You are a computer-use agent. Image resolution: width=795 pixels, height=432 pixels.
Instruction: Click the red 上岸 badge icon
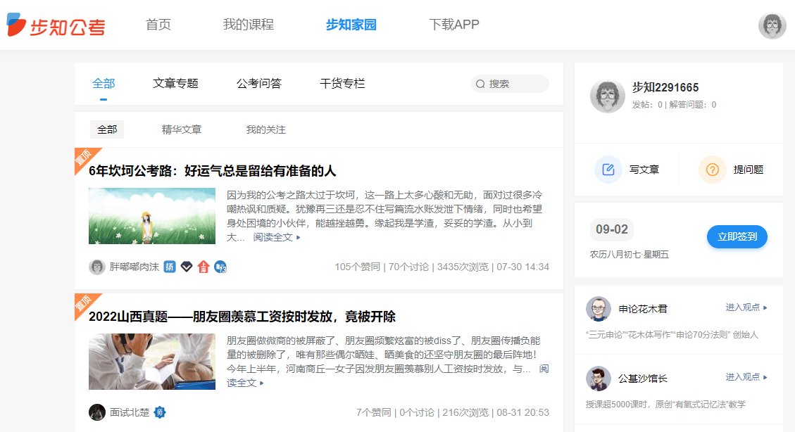click(204, 267)
